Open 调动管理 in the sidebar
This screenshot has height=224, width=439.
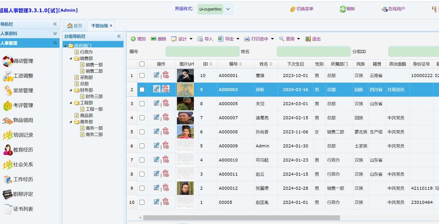pyautogui.click(x=23, y=61)
